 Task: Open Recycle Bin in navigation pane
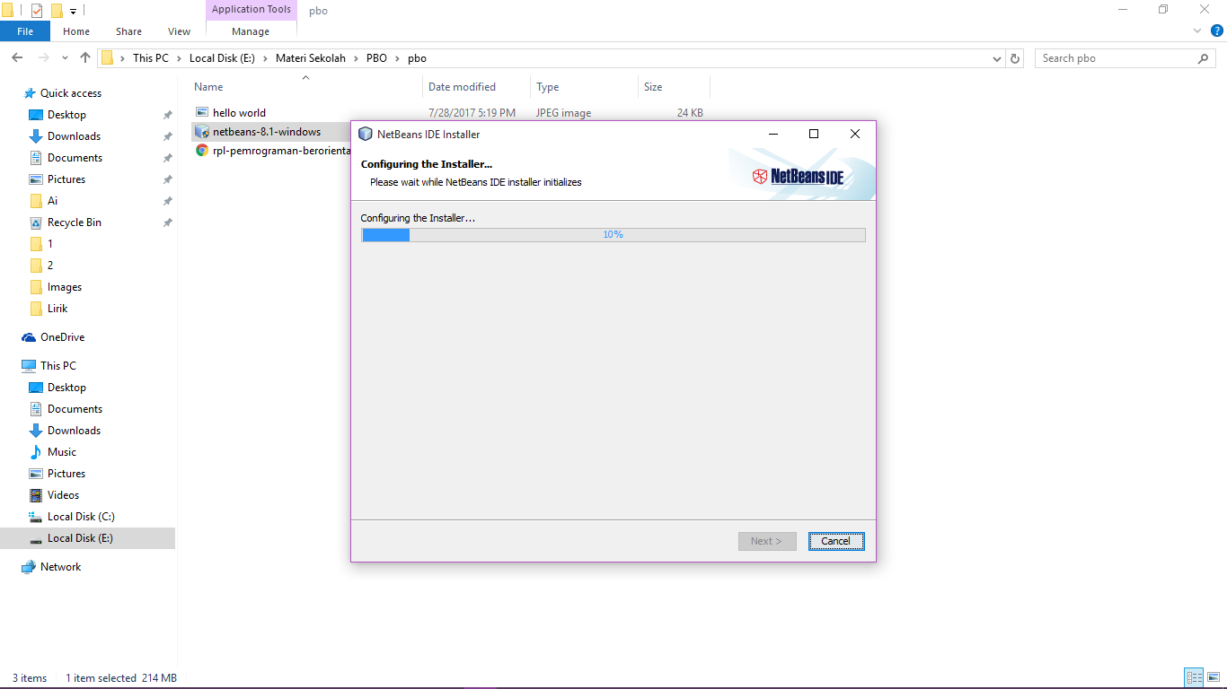pos(74,222)
